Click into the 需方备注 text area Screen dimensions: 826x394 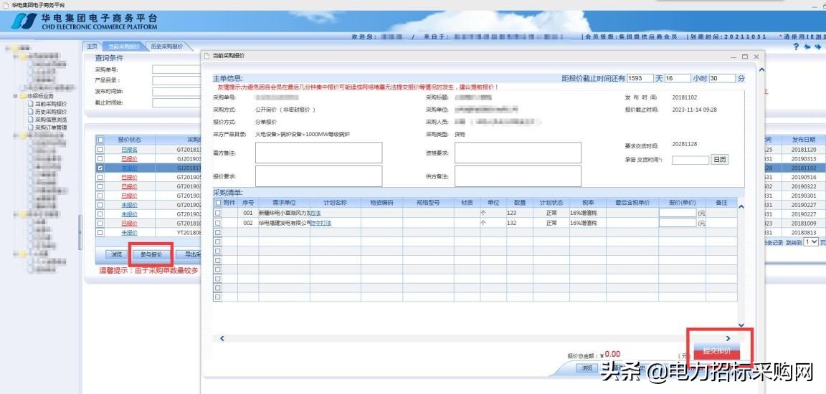coord(318,153)
